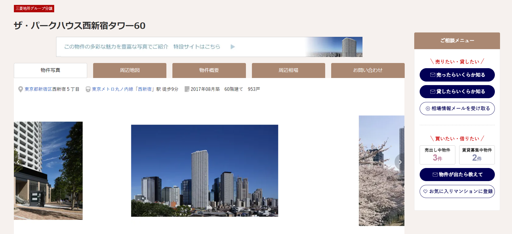The width and height of the screenshot is (512, 234).
Task: Switch to the 物件写真 tab
Action: coord(50,70)
